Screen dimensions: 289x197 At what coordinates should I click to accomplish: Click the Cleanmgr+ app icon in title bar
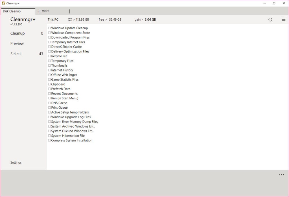point(3,3)
